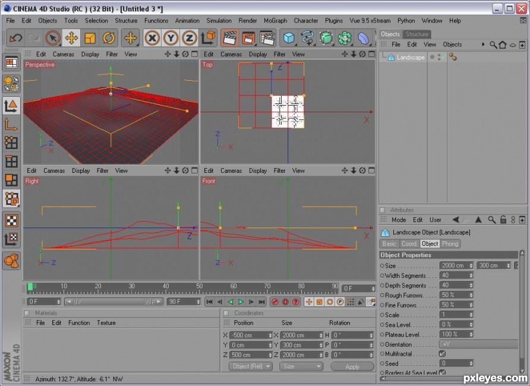Click the Position Y input field
Viewport: 530px width, 386px height.
pos(249,345)
